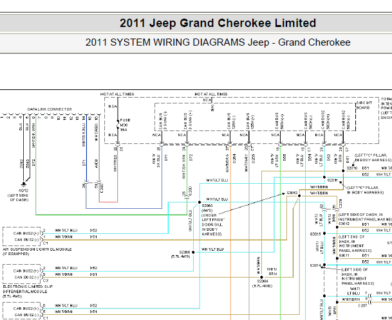Click the "WHT/LT GRN" wire label
Image resolution: width=392 pixels, height=320 pixels.
pyautogui.click(x=274, y=160)
